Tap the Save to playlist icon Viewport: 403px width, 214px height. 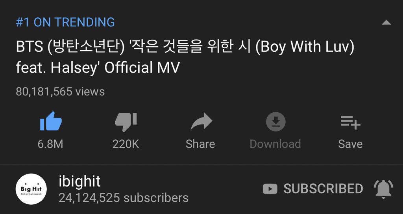coord(350,122)
